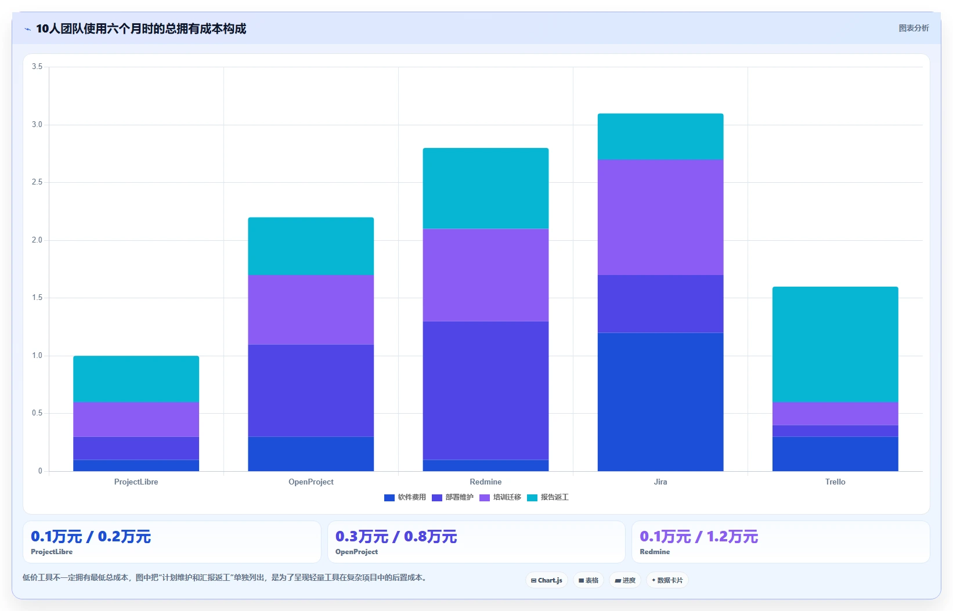Open the ProjectLibre 0.1万元 / 0.2万元 card

click(172, 542)
